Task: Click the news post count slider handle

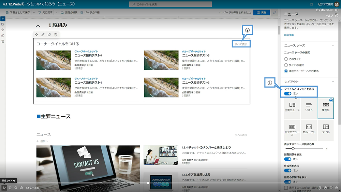Action: [293, 149]
